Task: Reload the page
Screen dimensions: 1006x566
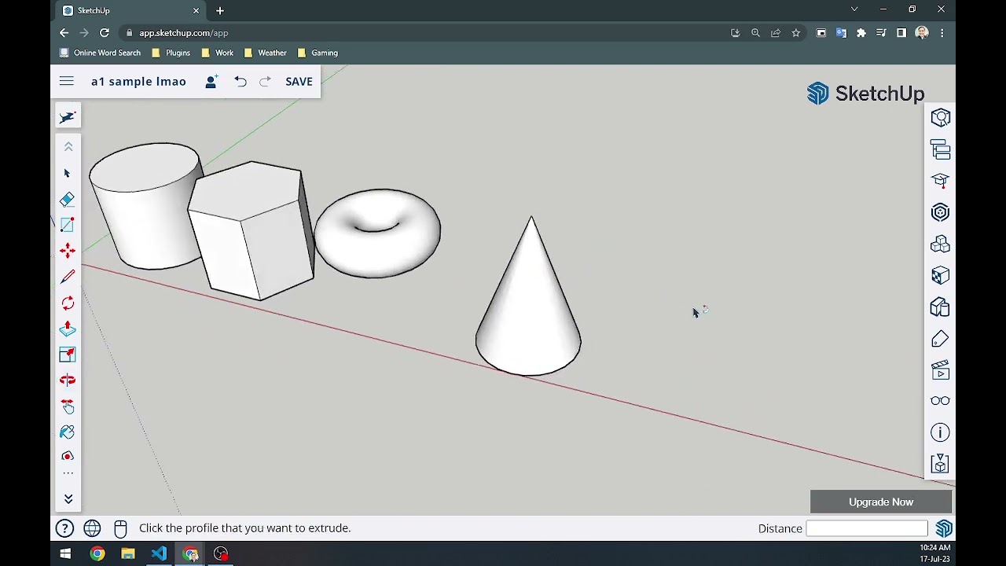Action: click(104, 33)
